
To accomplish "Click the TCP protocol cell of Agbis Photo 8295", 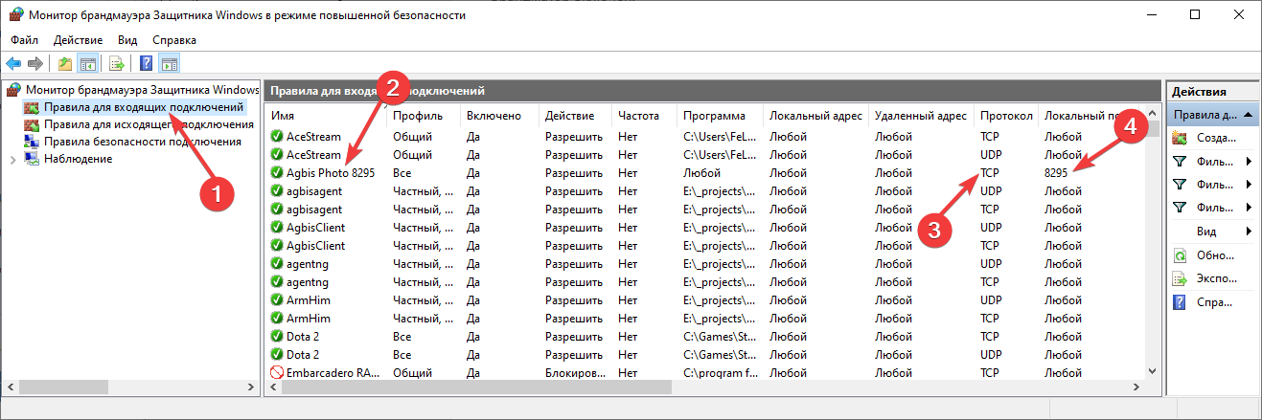I will (990, 173).
